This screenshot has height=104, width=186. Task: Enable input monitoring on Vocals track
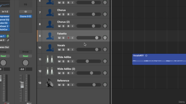click(x=72, y=50)
